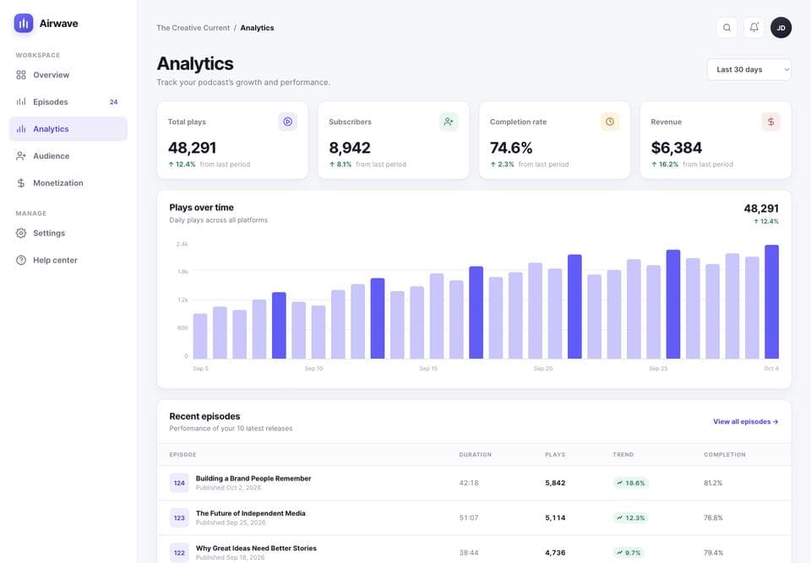Click the play icon on Total plays card
The width and height of the screenshot is (811, 563).
pos(287,122)
